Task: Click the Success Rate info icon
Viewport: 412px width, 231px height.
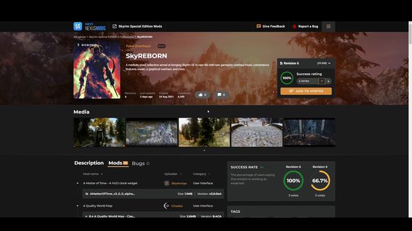Action: coord(262,167)
